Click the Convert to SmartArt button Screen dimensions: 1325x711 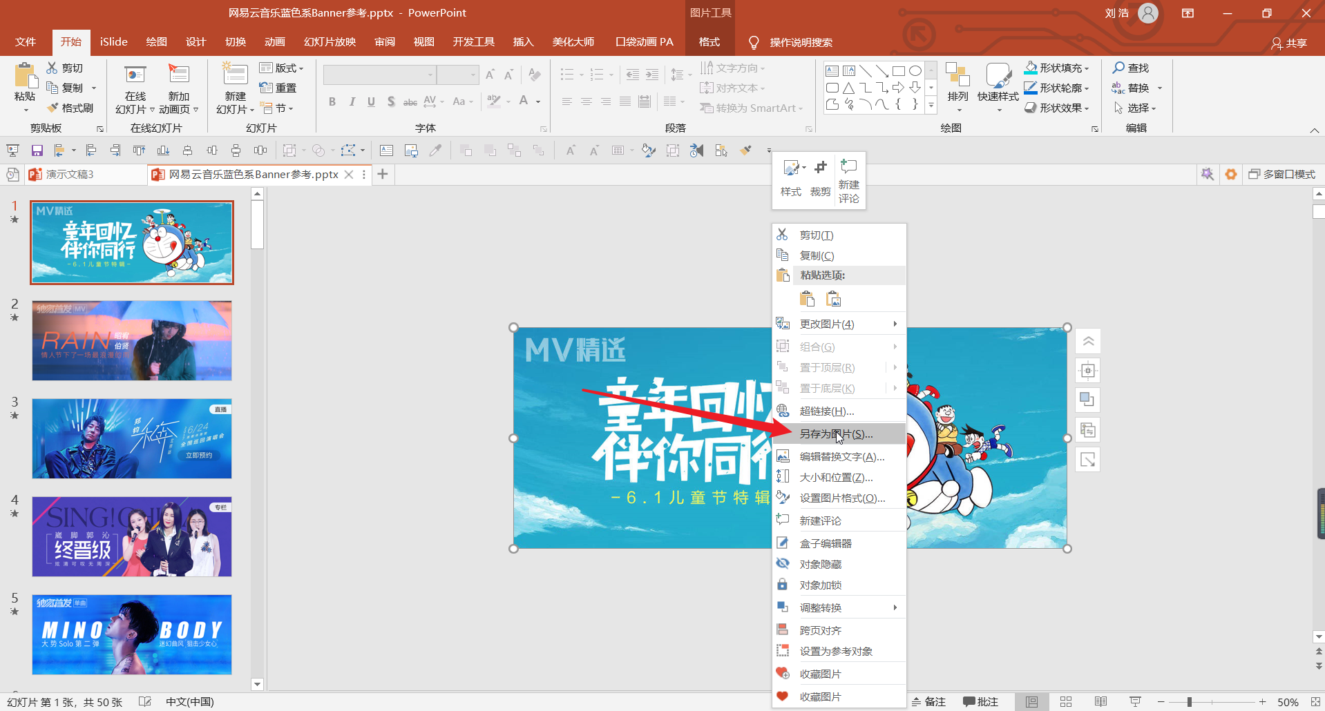(x=752, y=108)
